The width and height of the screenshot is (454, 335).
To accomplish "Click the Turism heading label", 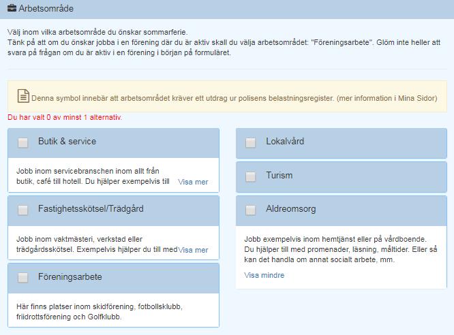I will 279,175.
